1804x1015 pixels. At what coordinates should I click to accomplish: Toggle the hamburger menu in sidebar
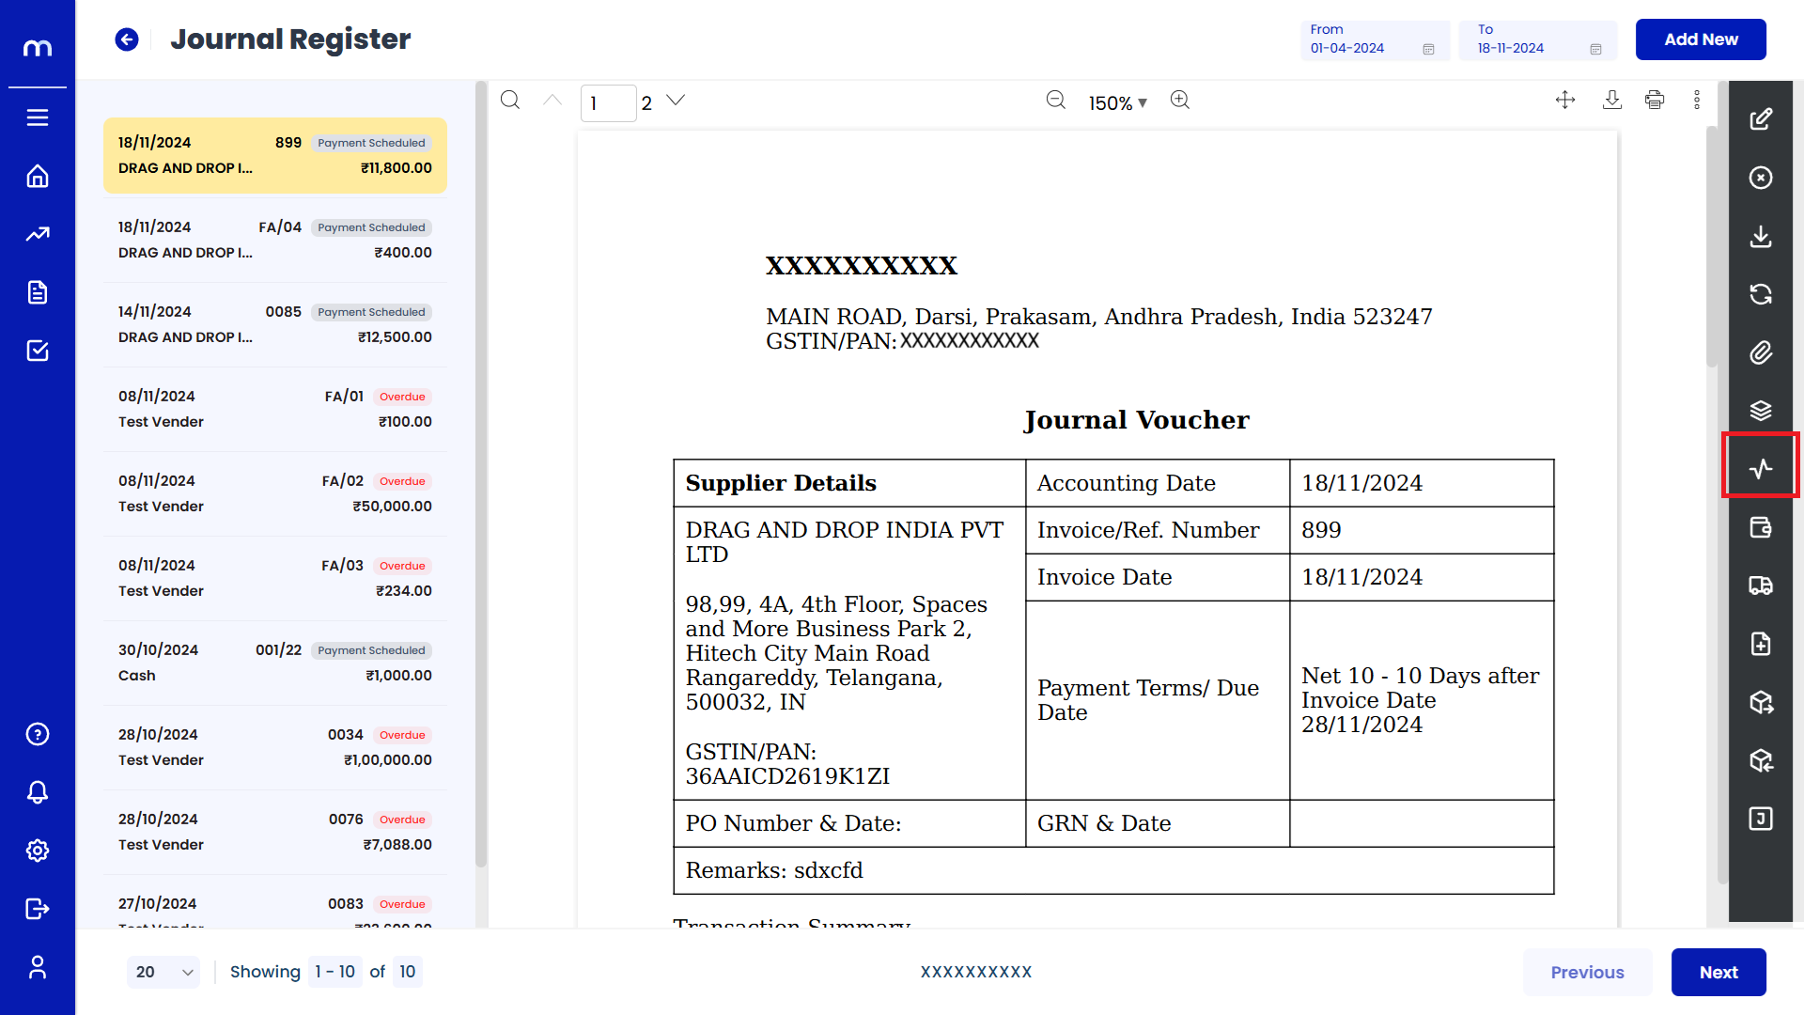(x=38, y=117)
